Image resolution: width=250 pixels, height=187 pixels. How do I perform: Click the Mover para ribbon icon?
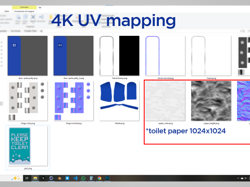click(18, 17)
